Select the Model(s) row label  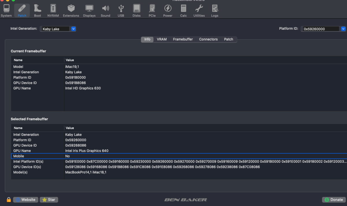[x=20, y=172]
